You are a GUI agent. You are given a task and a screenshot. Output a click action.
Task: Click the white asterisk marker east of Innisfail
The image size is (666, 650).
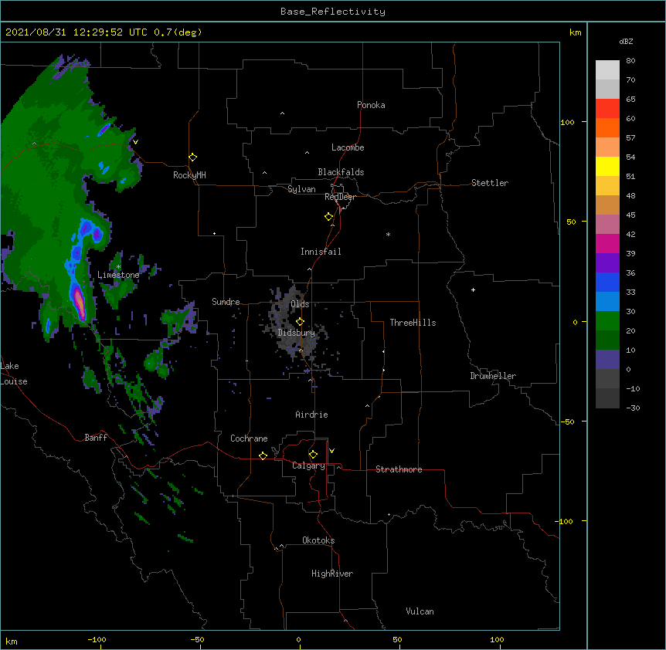coord(388,234)
